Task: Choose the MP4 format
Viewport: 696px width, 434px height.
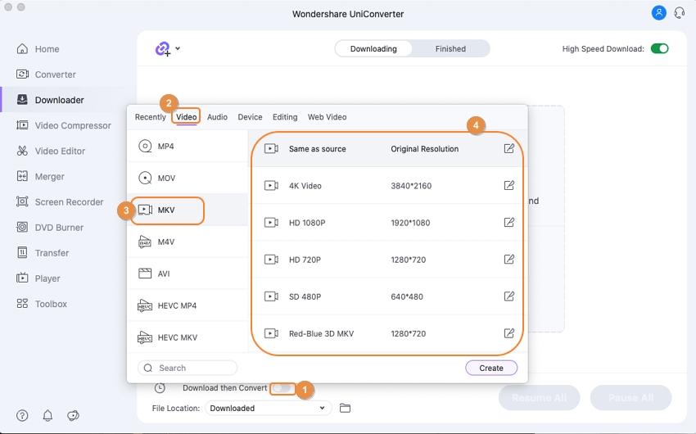Action: [188, 146]
